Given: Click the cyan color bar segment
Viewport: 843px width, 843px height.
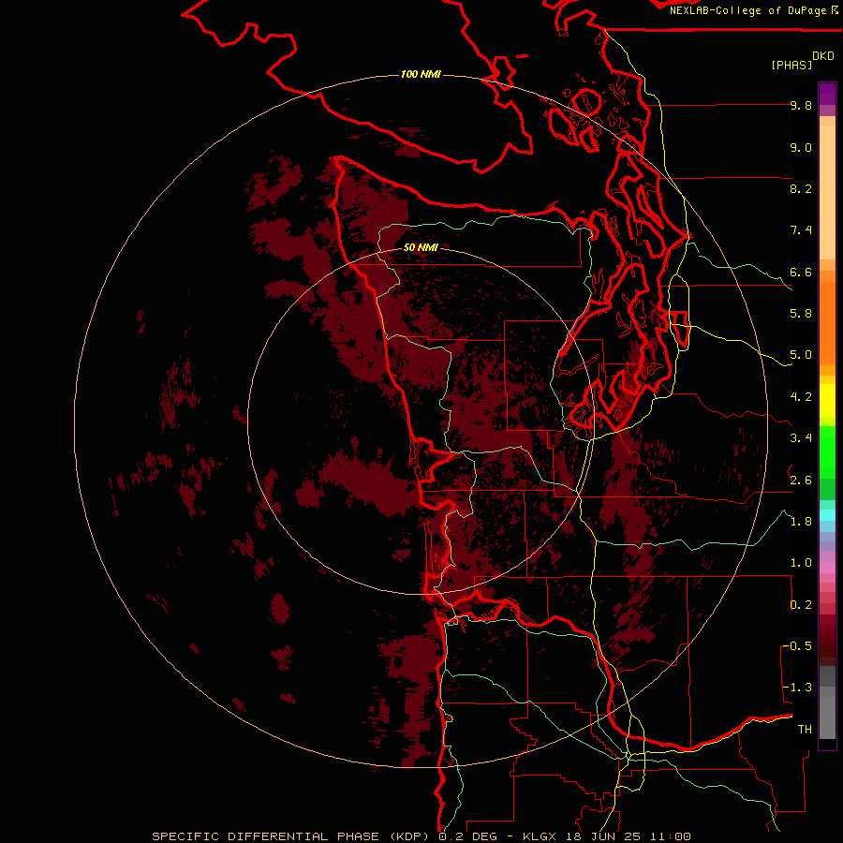Looking at the screenshot, I should point(827,515).
